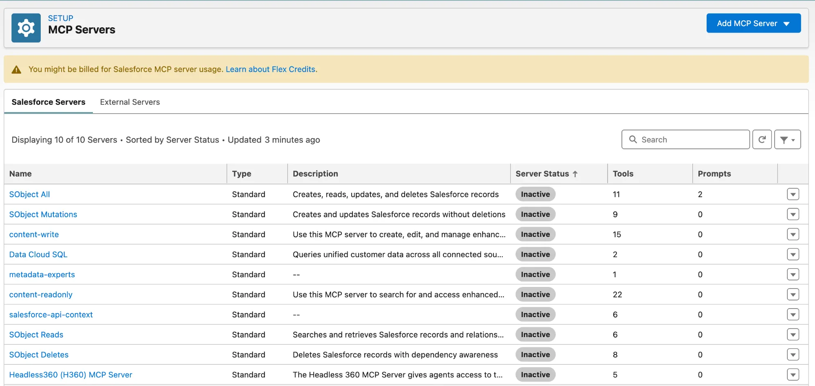
Task: Open the SObject Deletes server
Action: click(39, 355)
